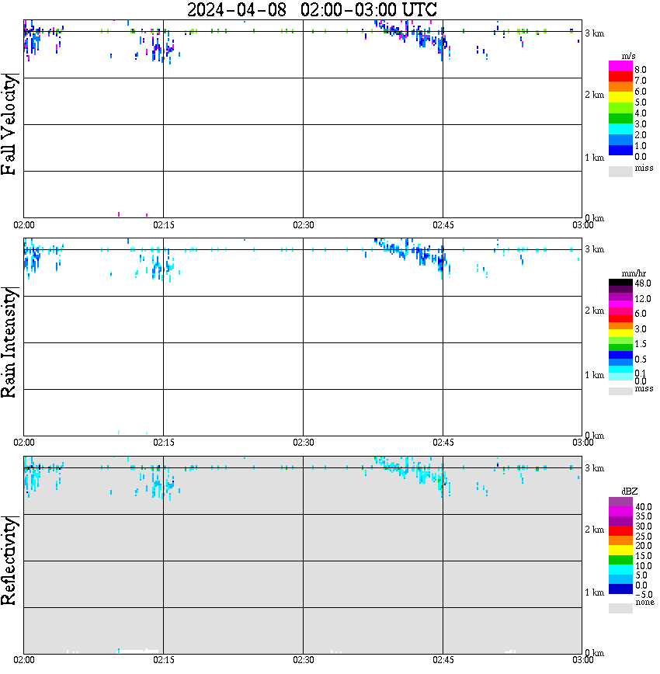Select the Fall Velocity axis label

point(9,125)
